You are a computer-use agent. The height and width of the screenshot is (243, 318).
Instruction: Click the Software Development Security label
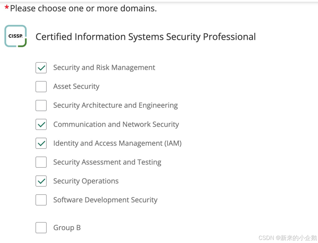click(105, 200)
